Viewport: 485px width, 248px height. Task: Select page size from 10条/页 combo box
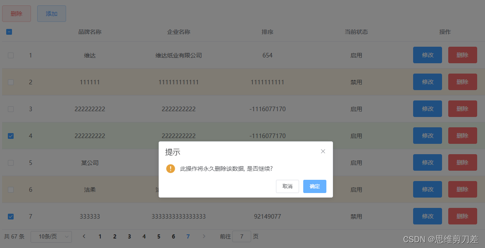51,236
